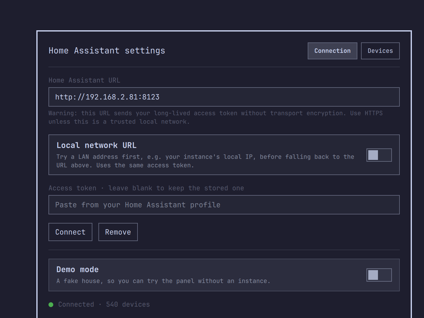
Task: Click the 'Access token' field label
Action: click(x=146, y=188)
